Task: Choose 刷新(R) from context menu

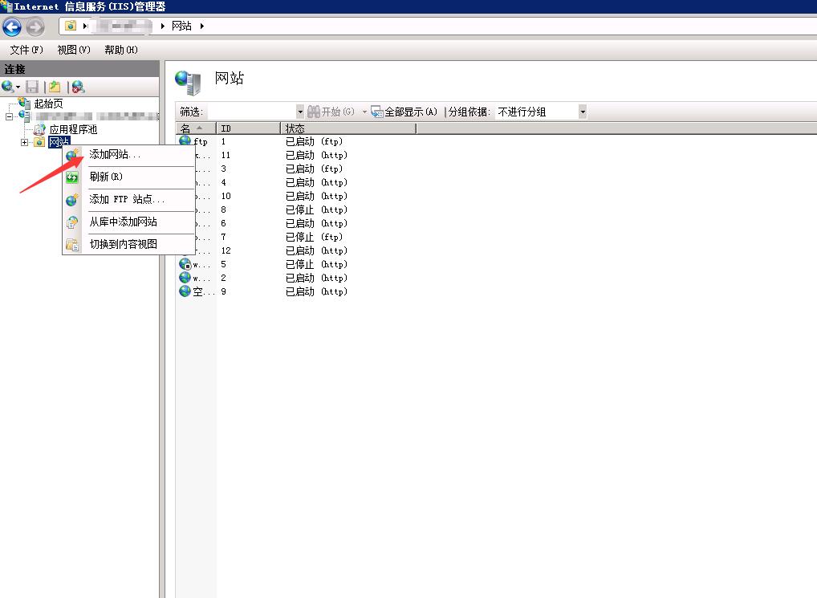Action: 128,177
